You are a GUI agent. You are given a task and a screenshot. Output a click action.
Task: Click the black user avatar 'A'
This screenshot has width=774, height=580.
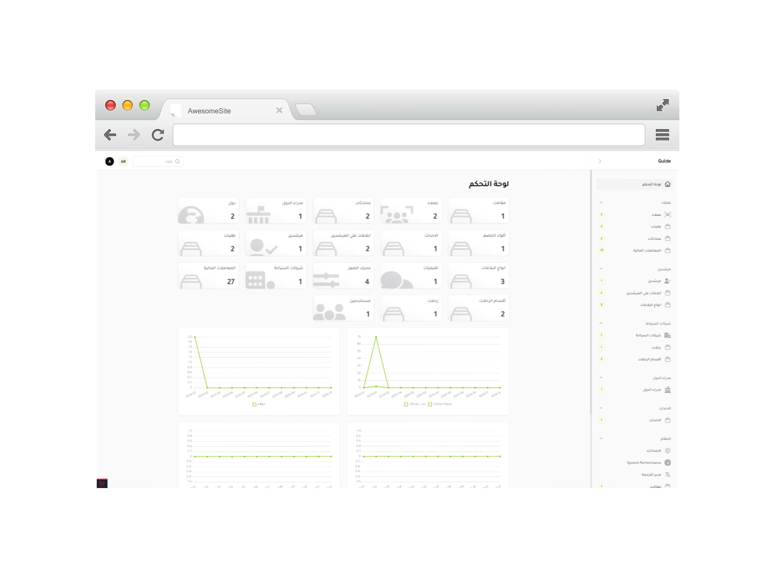pyautogui.click(x=109, y=161)
